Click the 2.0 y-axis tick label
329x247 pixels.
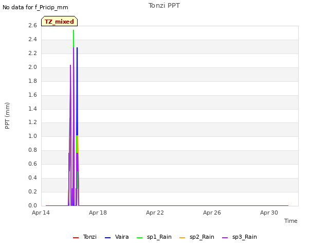[32, 67]
